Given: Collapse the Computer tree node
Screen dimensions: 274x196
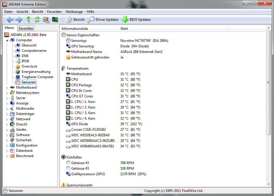Looking at the screenshot, I should (x=7, y=40).
